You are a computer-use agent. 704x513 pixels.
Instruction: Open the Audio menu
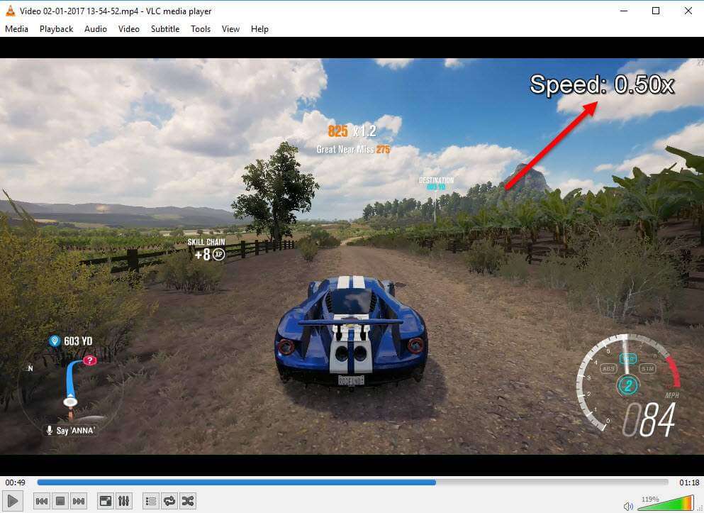(96, 29)
